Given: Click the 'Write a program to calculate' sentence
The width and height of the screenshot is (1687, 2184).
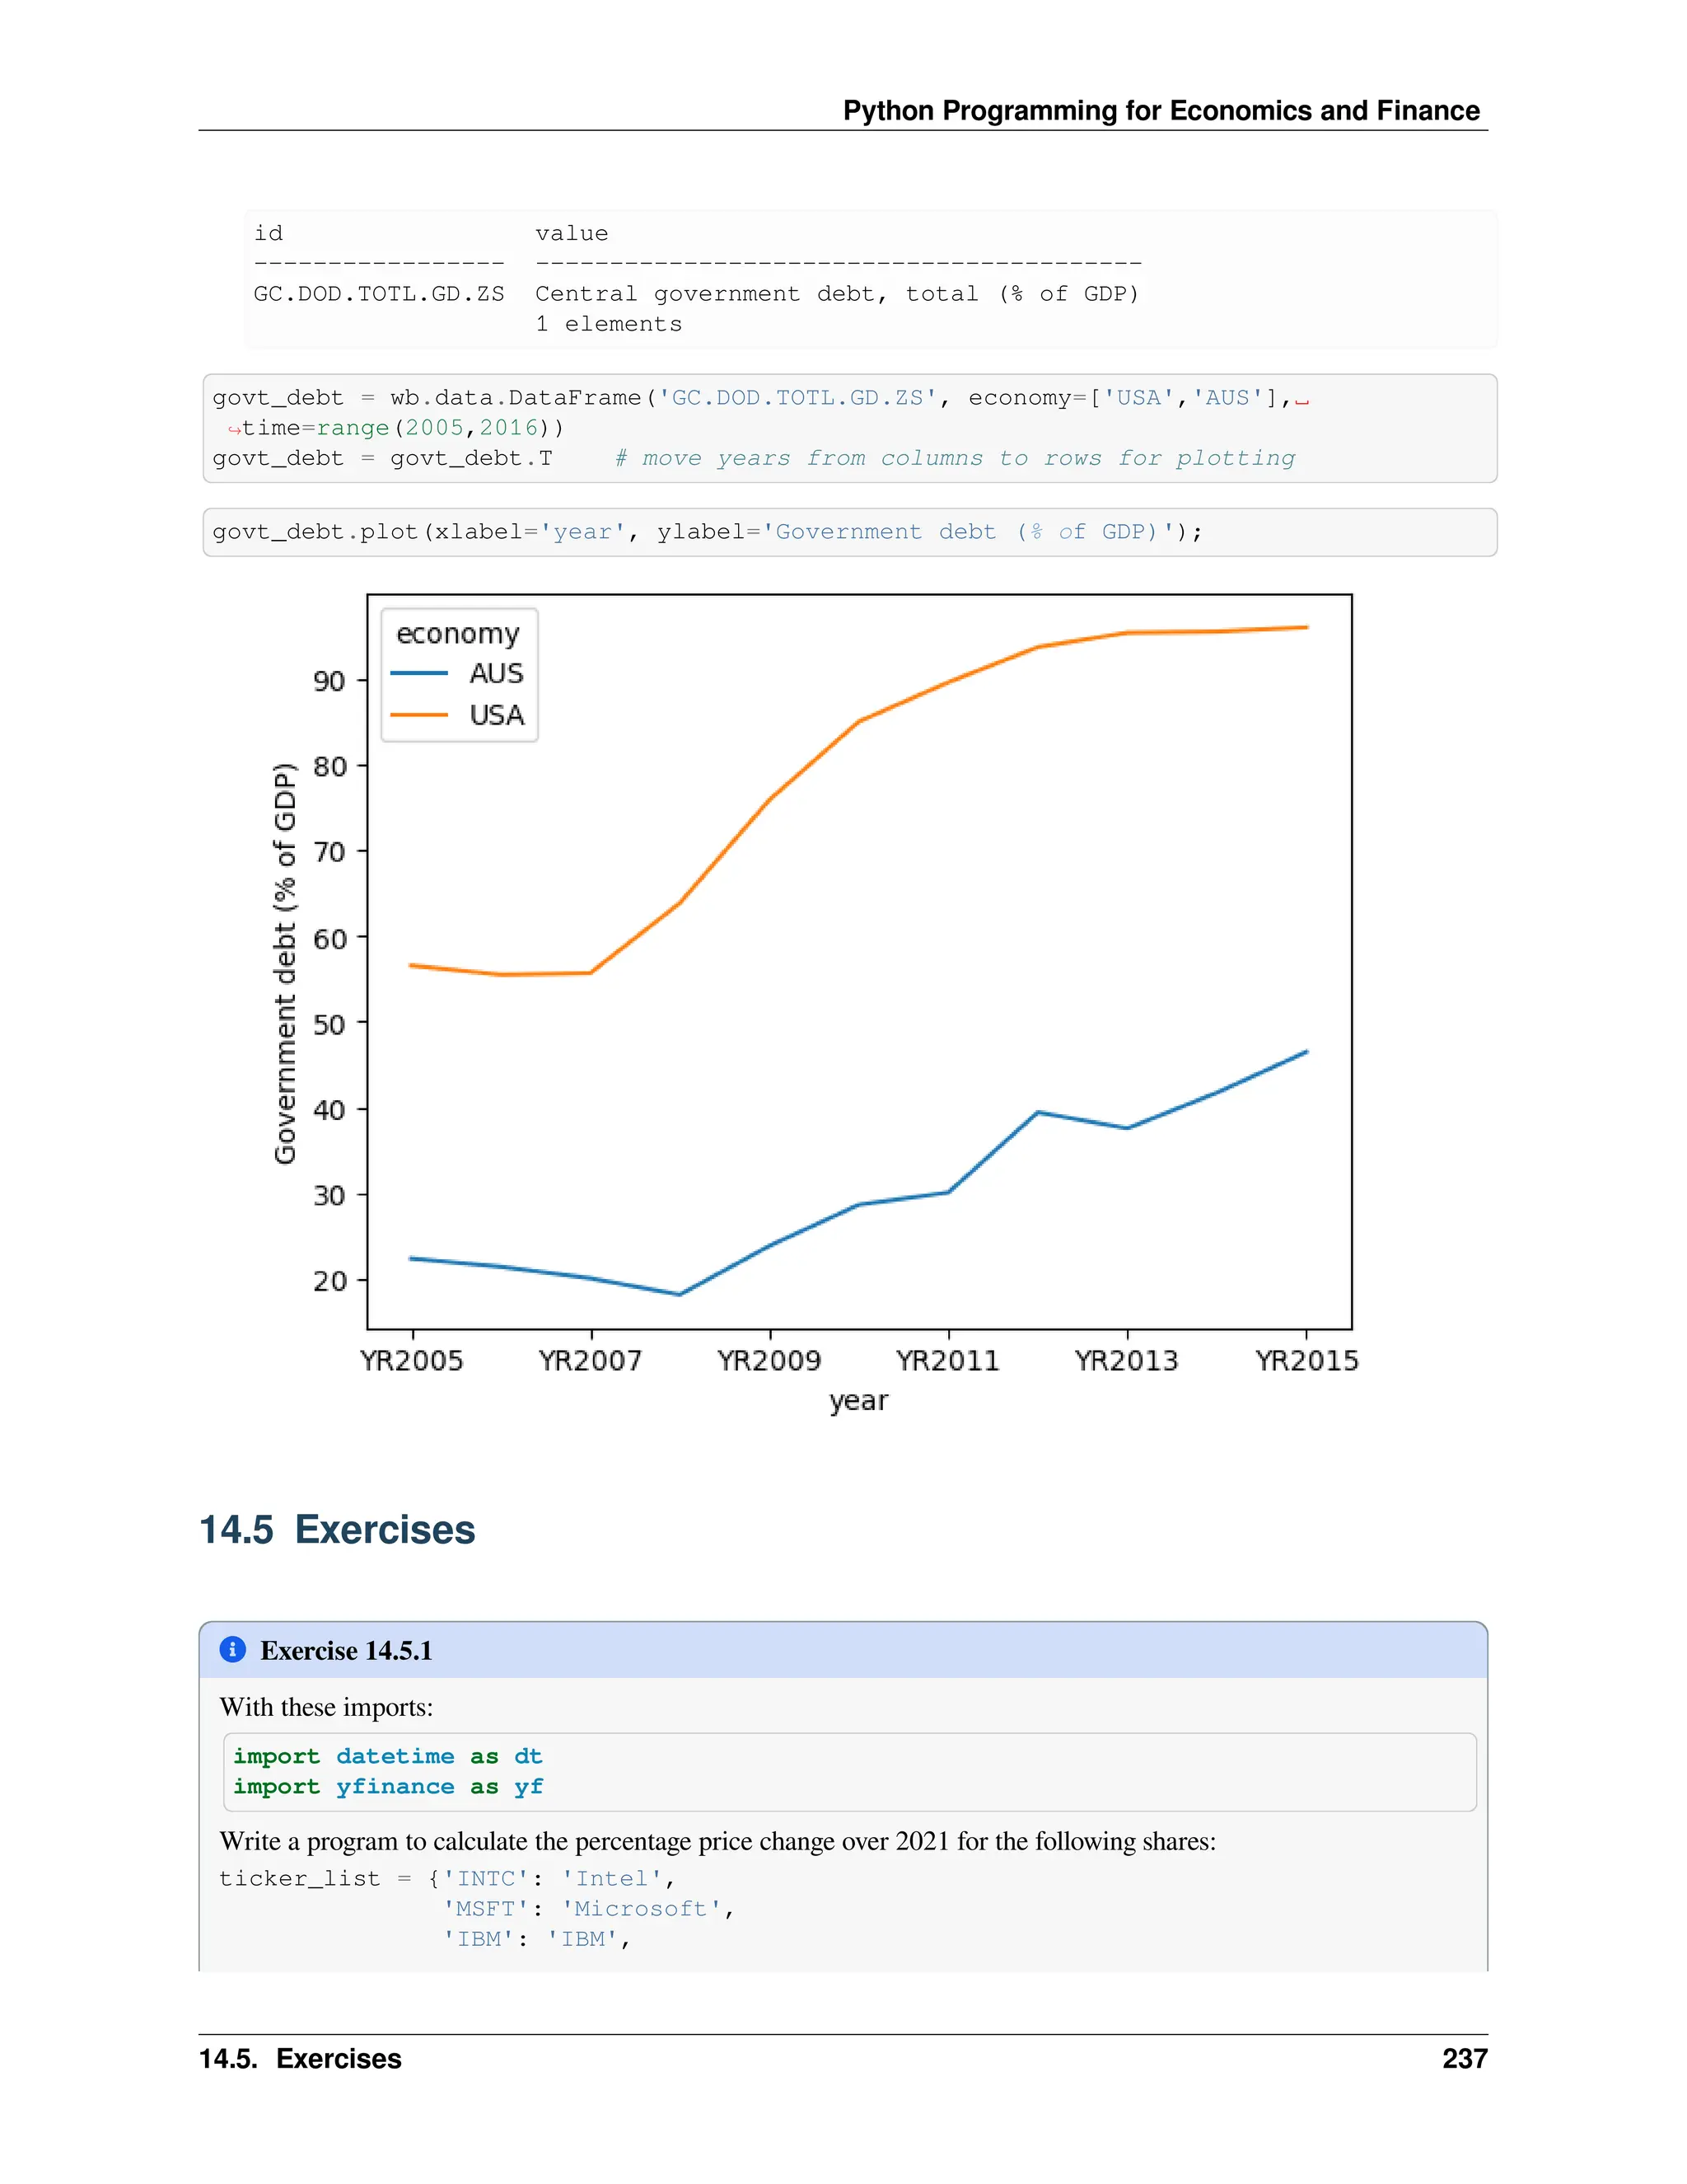Looking at the screenshot, I should tap(717, 1841).
